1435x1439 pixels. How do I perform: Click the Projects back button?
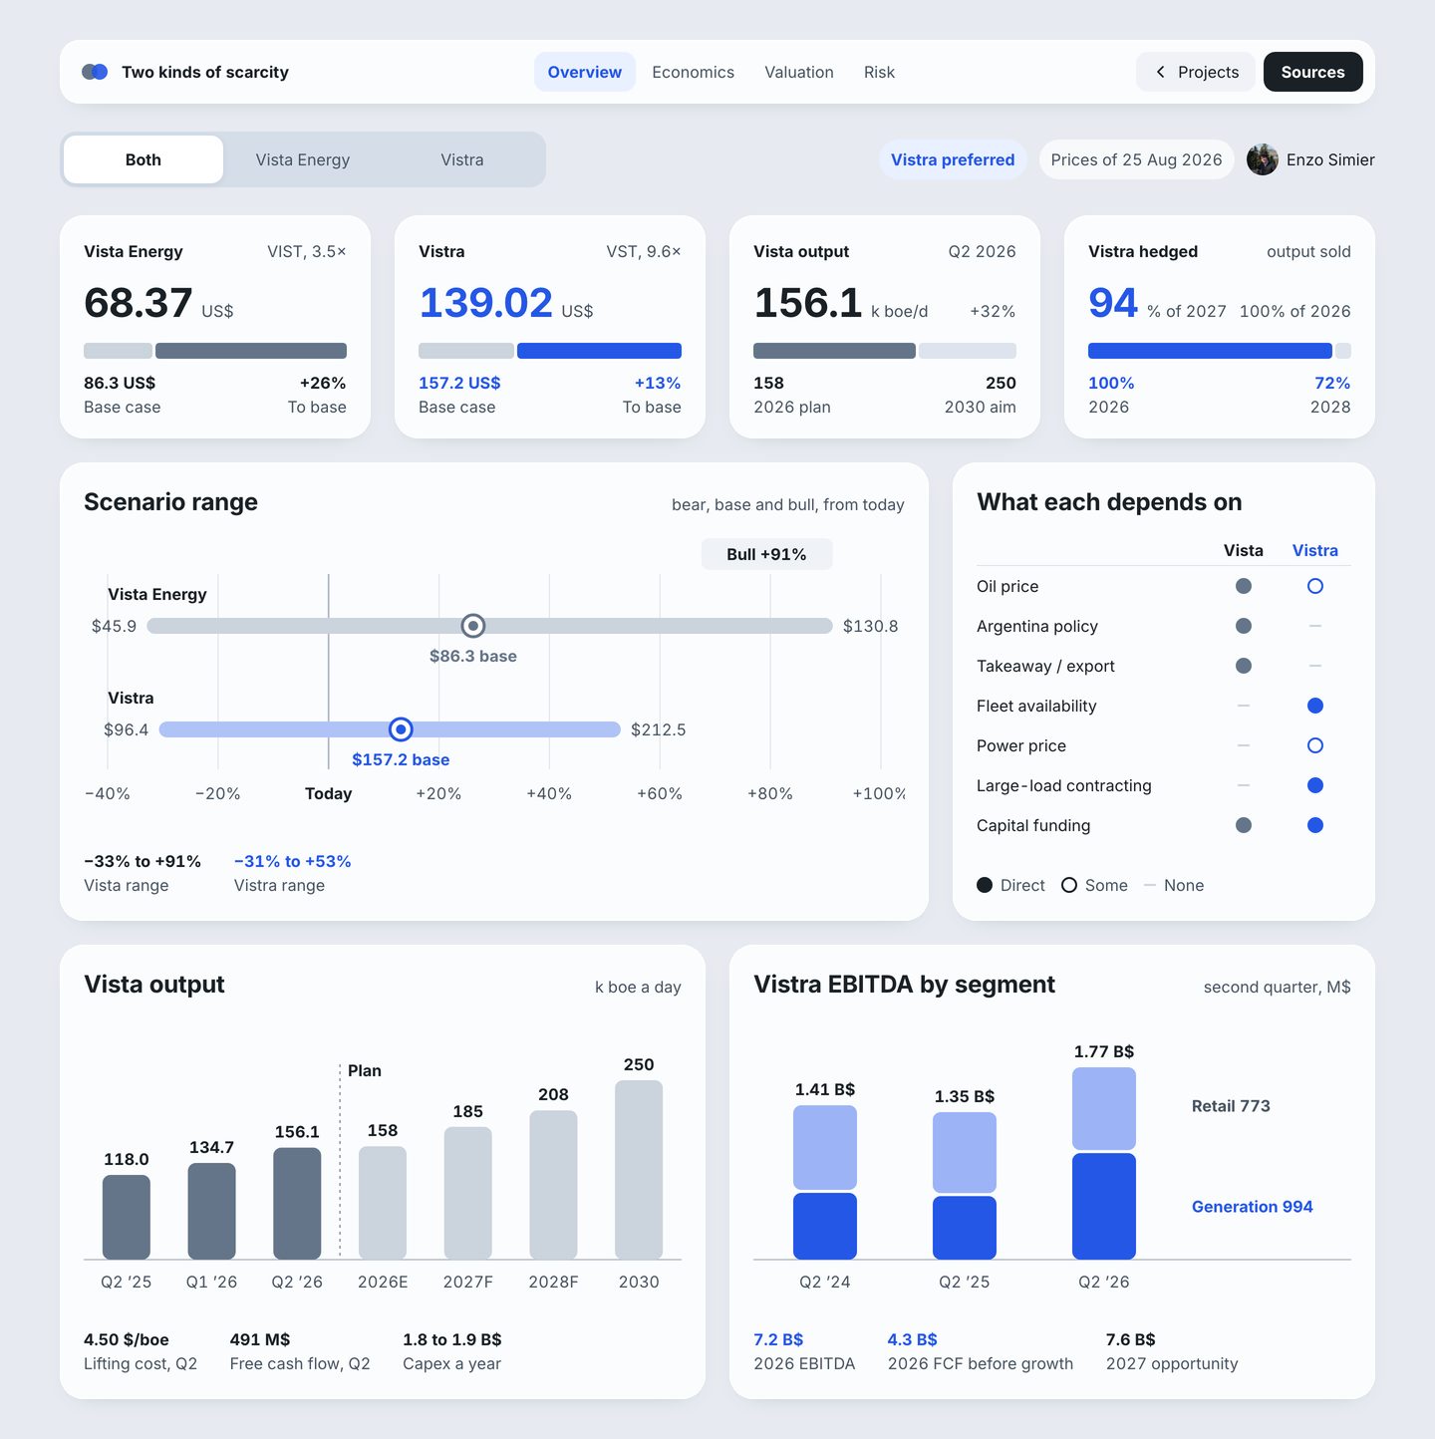[x=1196, y=72]
